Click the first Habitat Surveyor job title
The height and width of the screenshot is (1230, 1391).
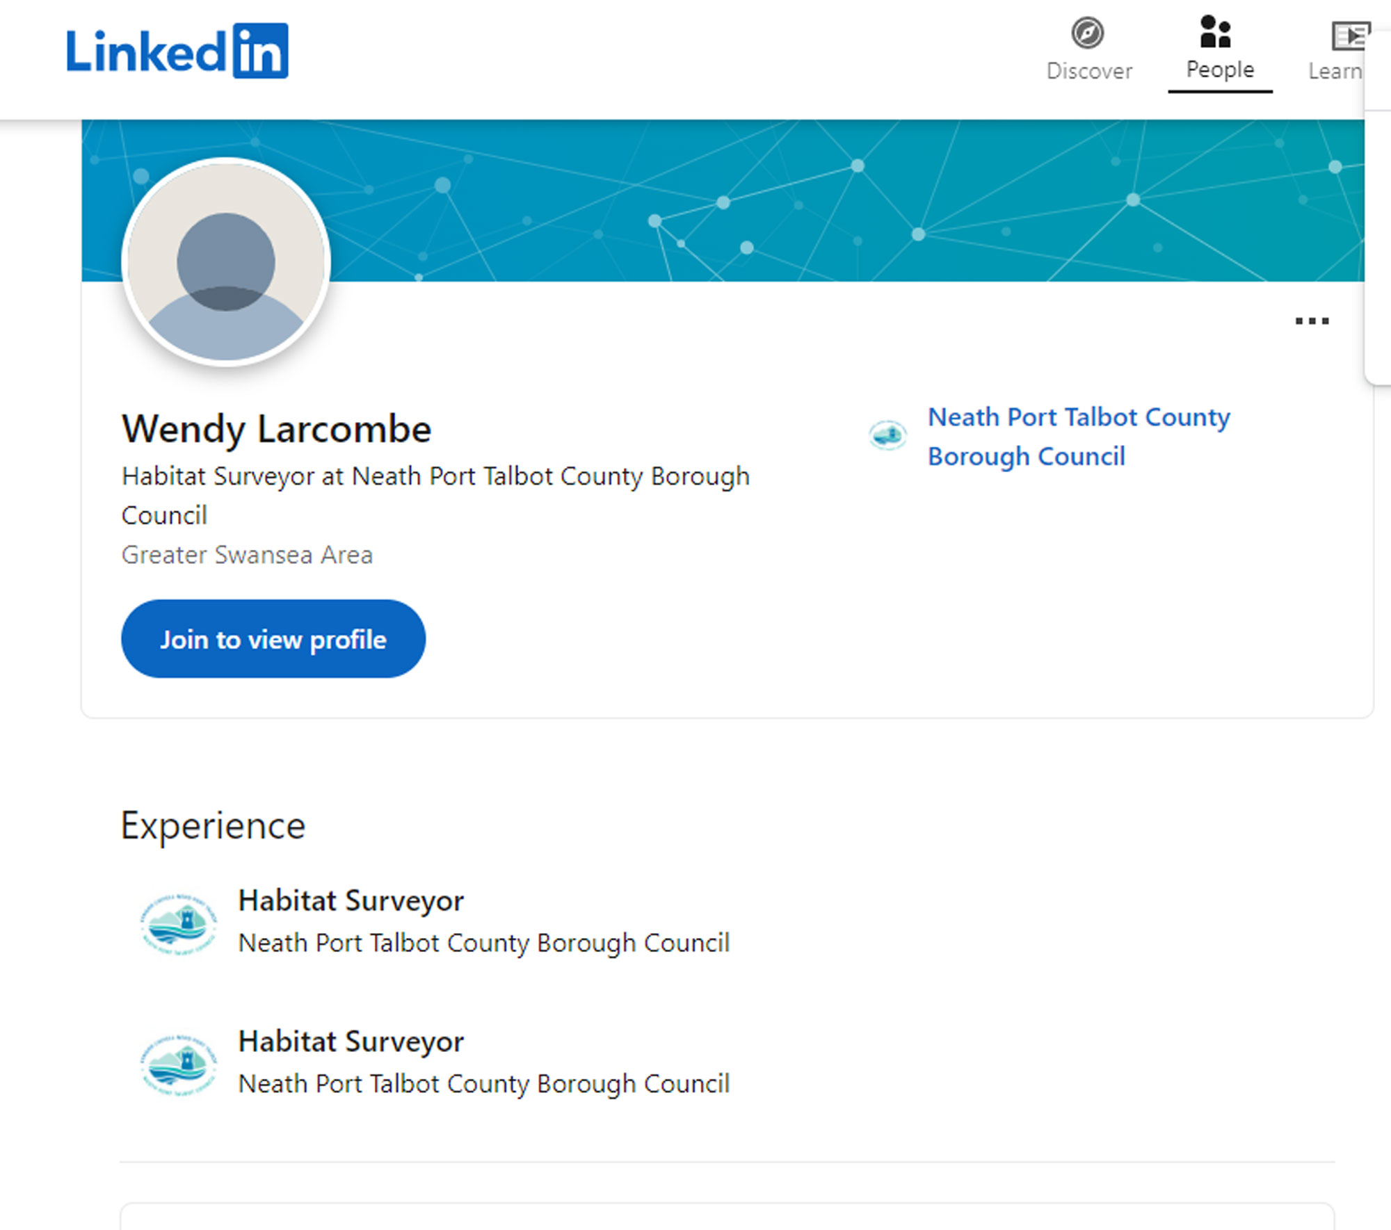tap(351, 900)
